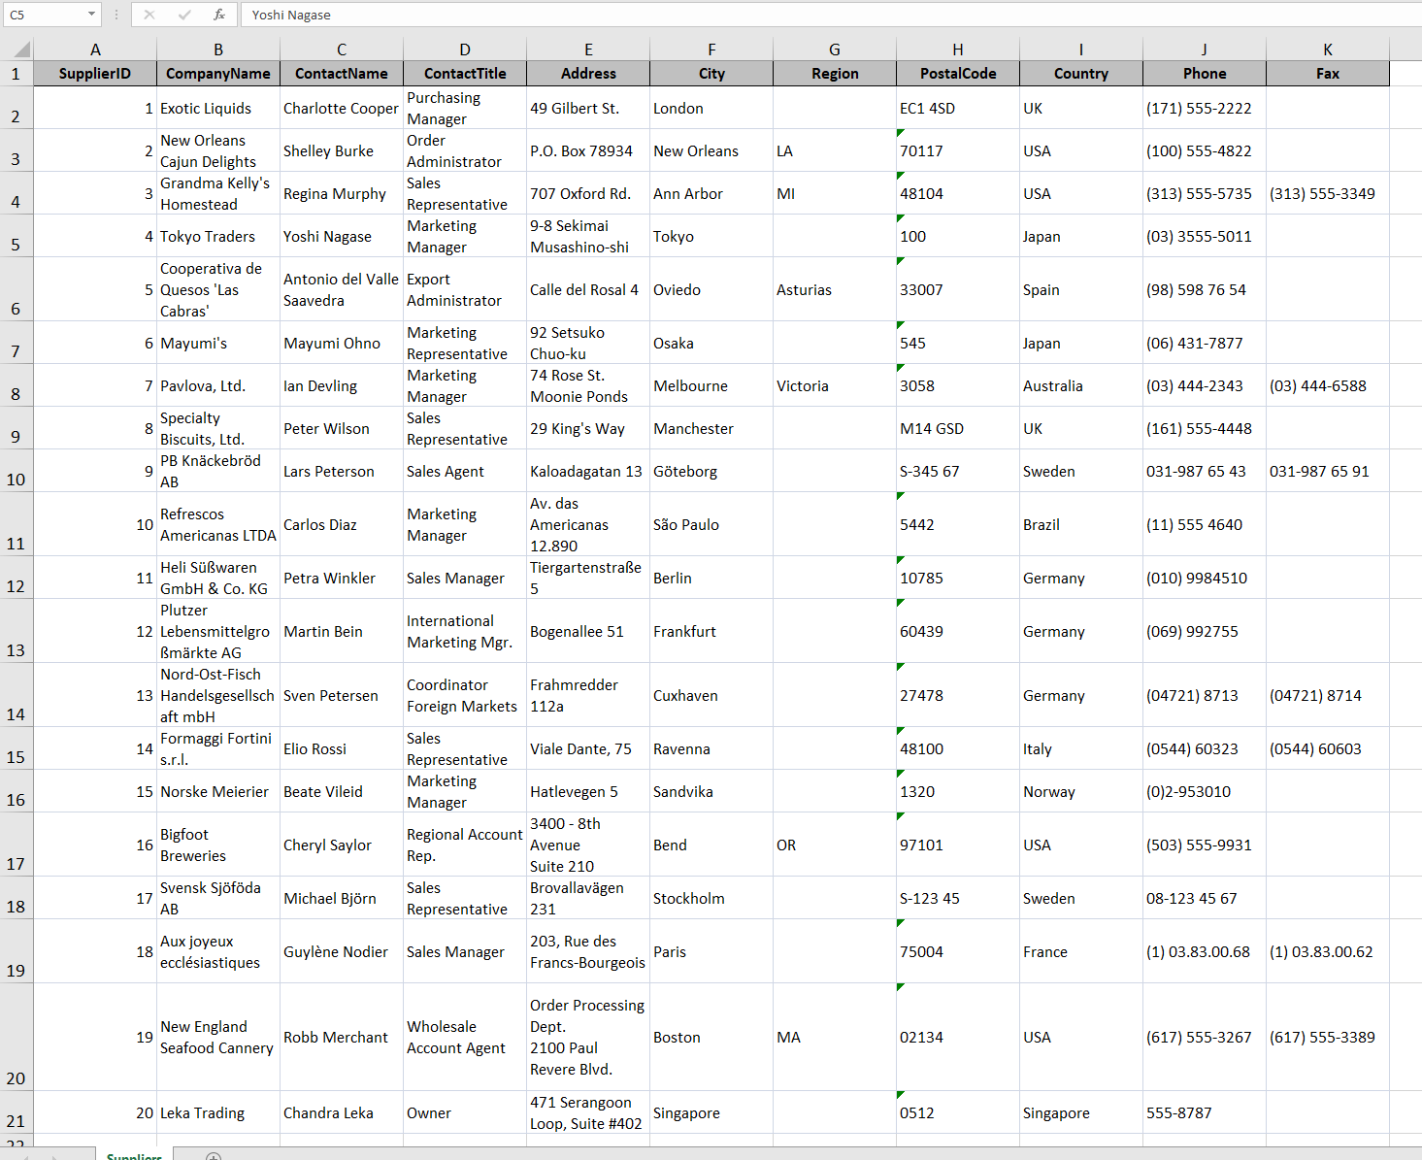The width and height of the screenshot is (1422, 1160).
Task: Click the PostalCode header cell
Action: pyautogui.click(x=958, y=74)
